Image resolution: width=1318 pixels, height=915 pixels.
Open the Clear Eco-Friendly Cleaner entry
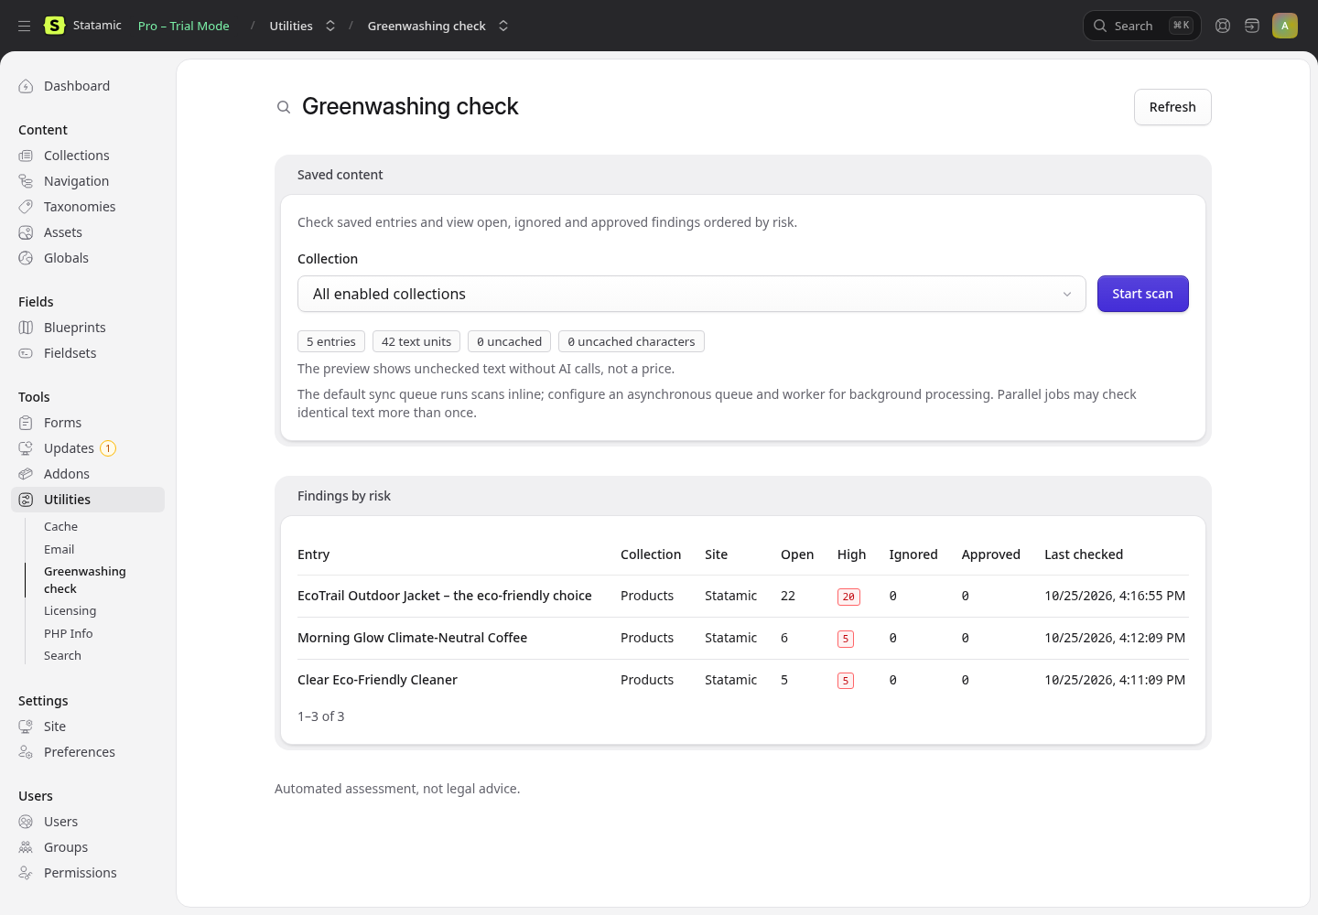click(x=377, y=680)
